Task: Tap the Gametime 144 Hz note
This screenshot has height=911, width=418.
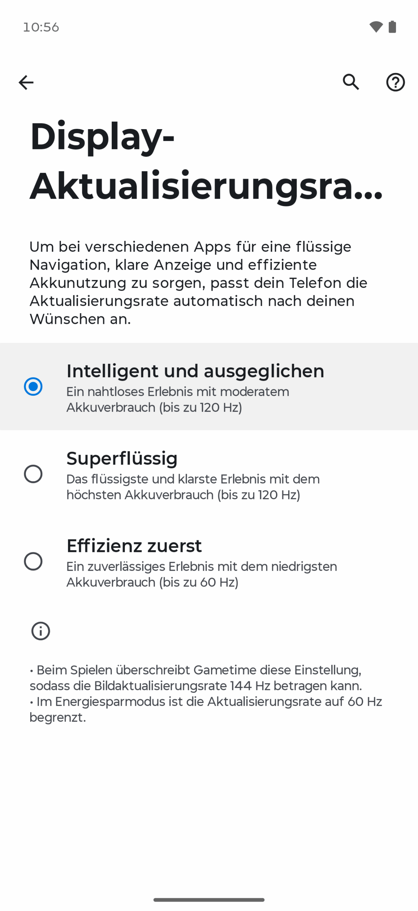Action: point(196,678)
